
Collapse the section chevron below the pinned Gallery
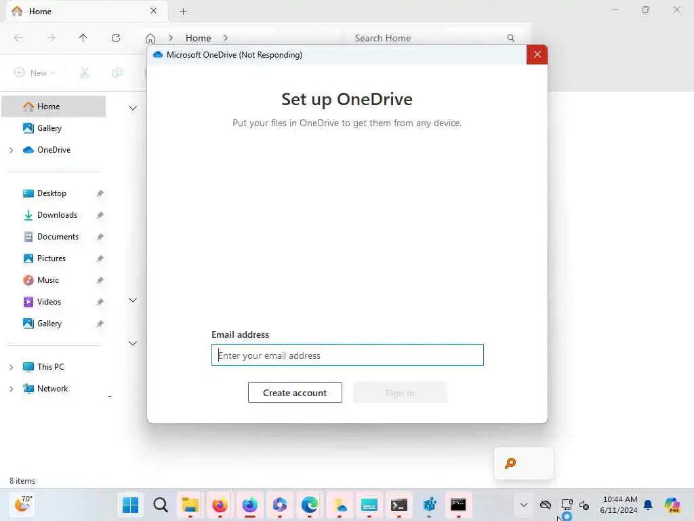pyautogui.click(x=133, y=343)
